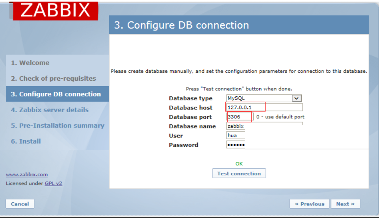Click the 'Password' label

(x=184, y=145)
